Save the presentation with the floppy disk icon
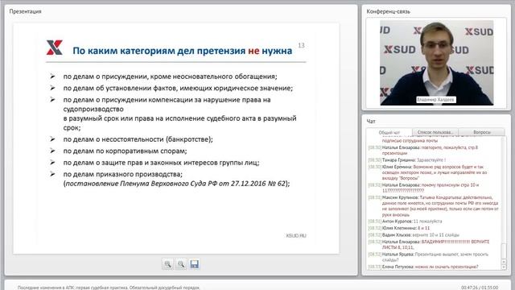The width and height of the screenshot is (515, 290). point(195,264)
